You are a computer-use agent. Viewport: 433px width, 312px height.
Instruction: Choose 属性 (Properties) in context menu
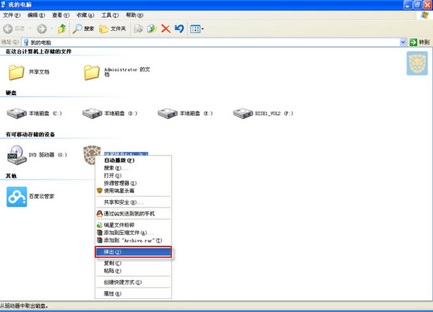point(113,294)
